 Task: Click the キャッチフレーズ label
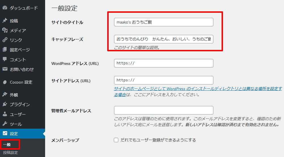click(x=67, y=39)
